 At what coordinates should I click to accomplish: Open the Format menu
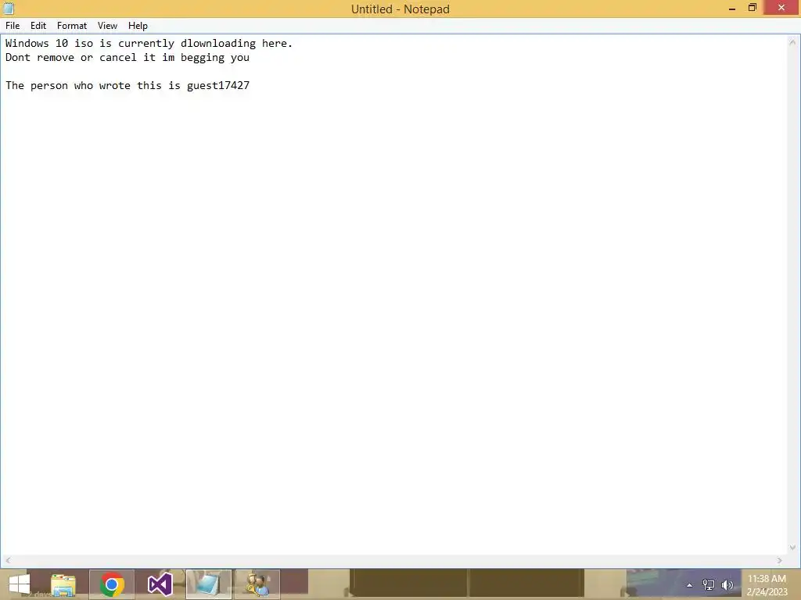click(72, 26)
